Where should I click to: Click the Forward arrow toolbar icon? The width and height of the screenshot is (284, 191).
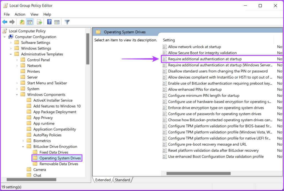(12, 22)
